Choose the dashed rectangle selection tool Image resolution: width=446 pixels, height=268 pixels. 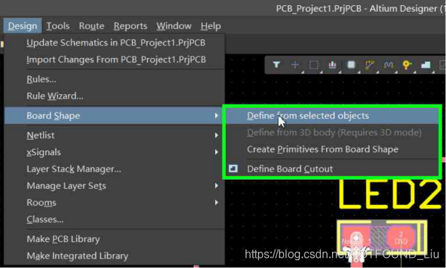(314, 65)
